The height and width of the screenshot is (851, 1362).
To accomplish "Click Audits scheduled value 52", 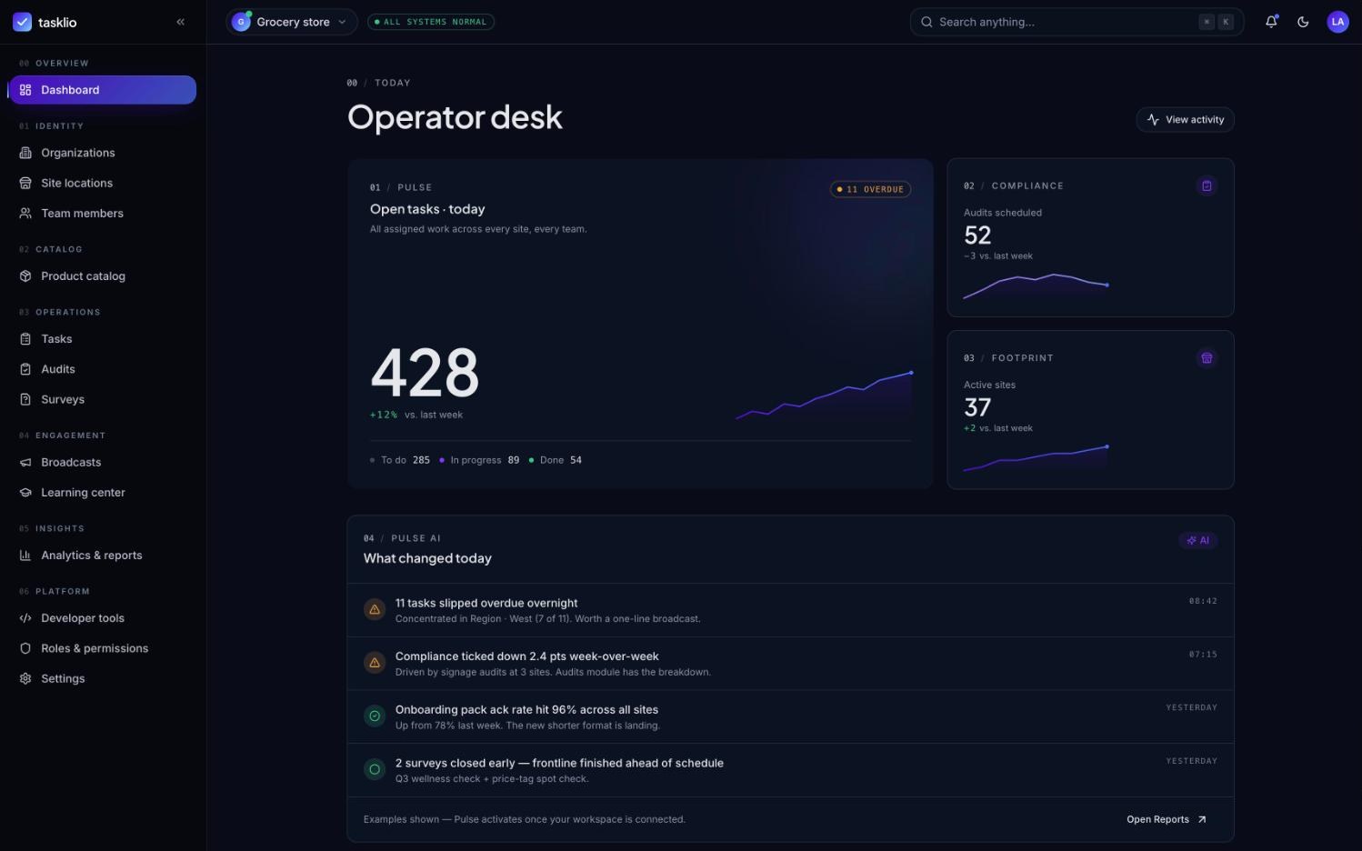I will [x=977, y=235].
